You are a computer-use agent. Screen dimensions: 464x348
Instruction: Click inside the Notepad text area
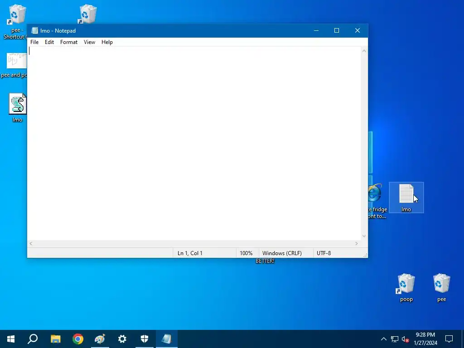(x=194, y=144)
